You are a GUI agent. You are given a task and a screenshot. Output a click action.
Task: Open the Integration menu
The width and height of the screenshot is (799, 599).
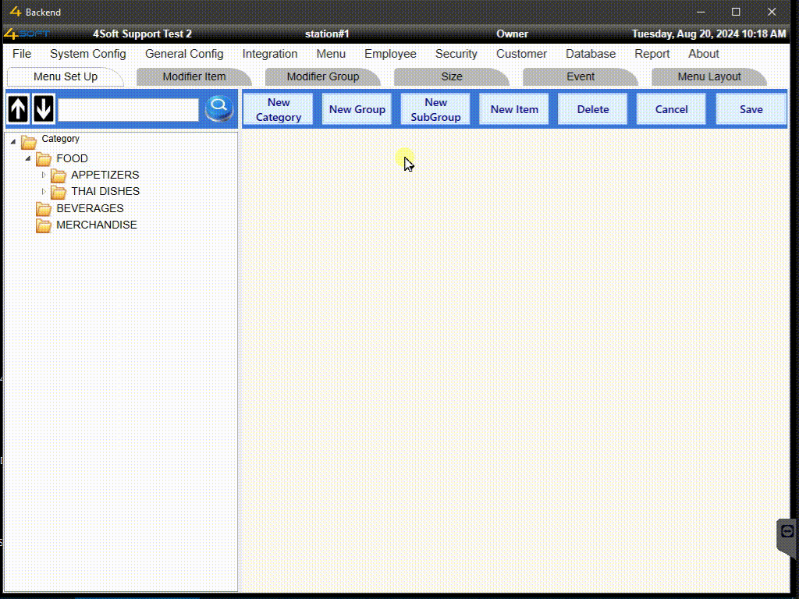click(x=269, y=54)
